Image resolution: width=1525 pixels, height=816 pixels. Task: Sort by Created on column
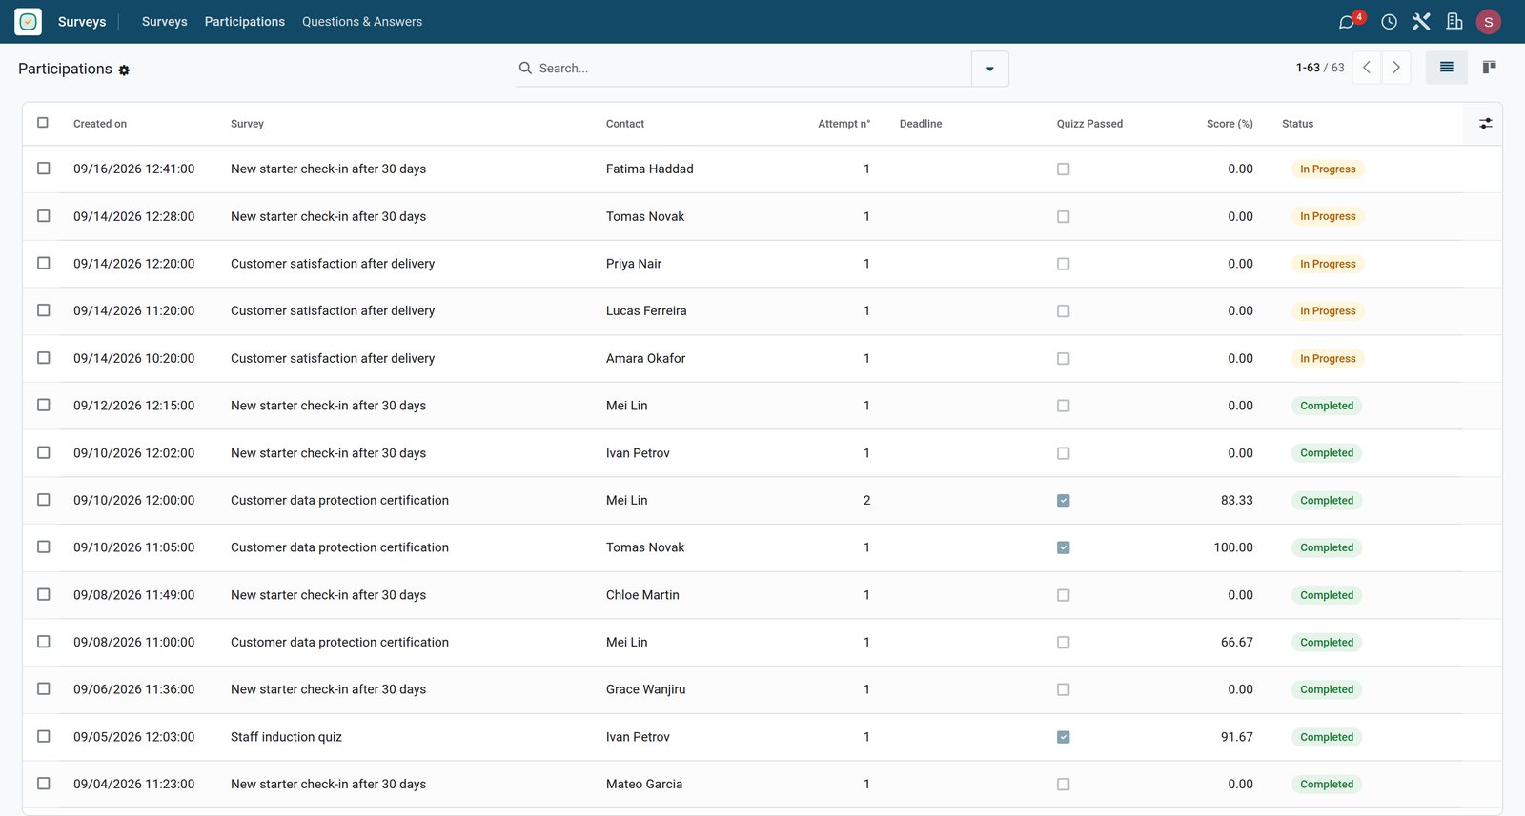[x=100, y=124]
